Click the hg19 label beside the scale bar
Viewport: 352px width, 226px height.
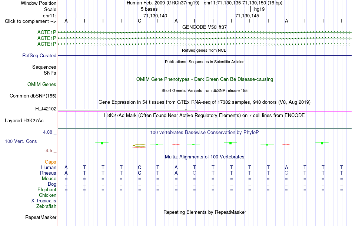tap(259, 9)
